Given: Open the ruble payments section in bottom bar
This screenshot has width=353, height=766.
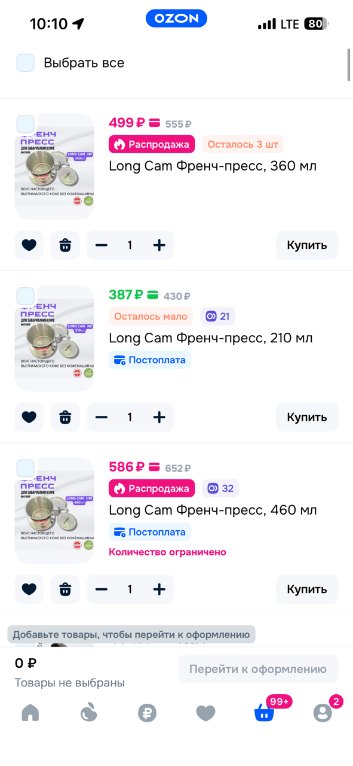Looking at the screenshot, I should (147, 713).
